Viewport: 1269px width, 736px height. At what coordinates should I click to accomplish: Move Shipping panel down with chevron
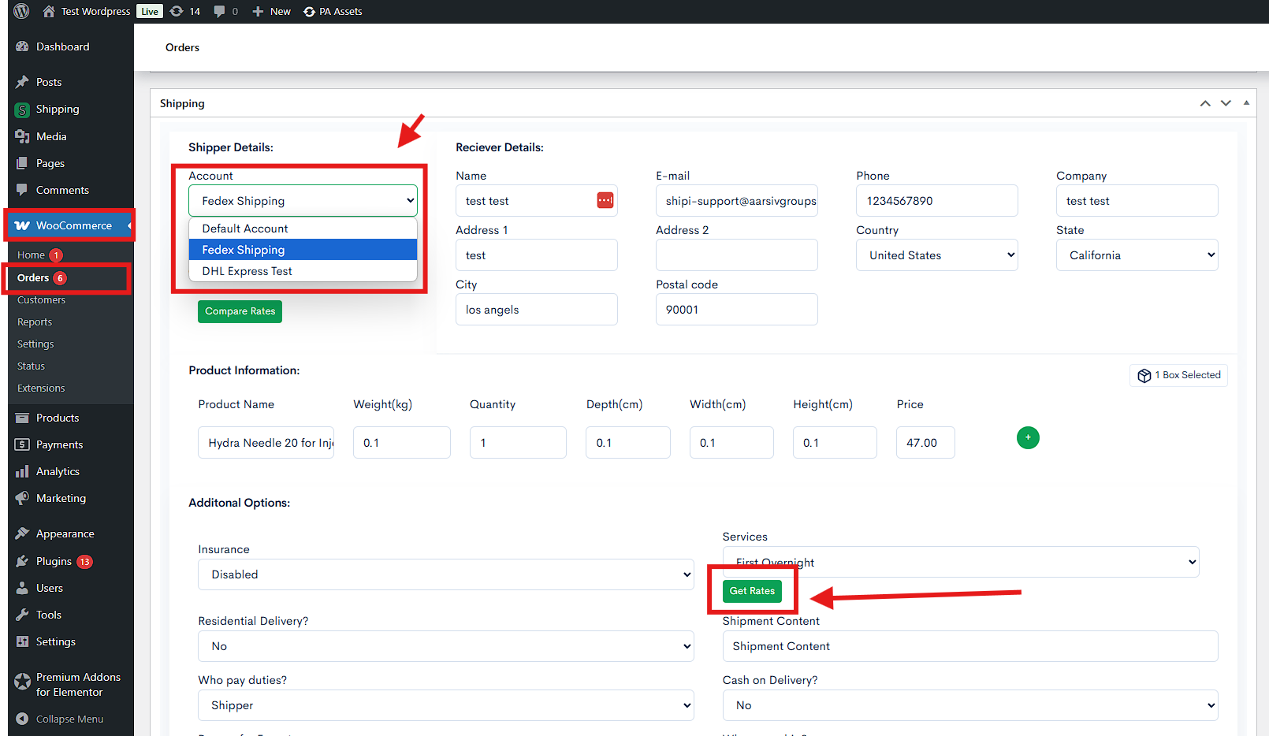1226,103
